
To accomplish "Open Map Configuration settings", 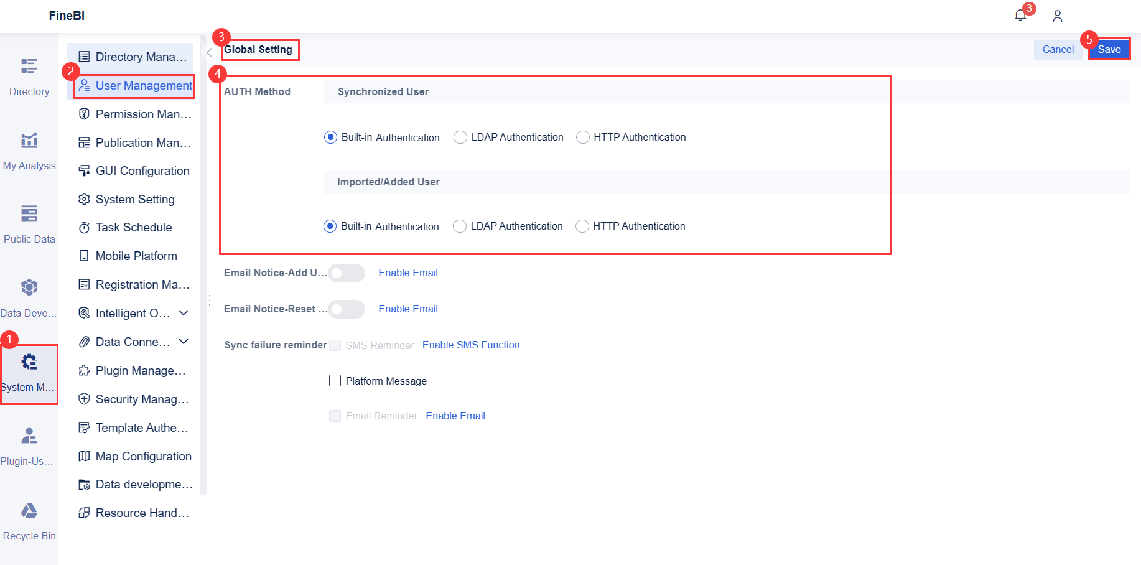I will (144, 456).
